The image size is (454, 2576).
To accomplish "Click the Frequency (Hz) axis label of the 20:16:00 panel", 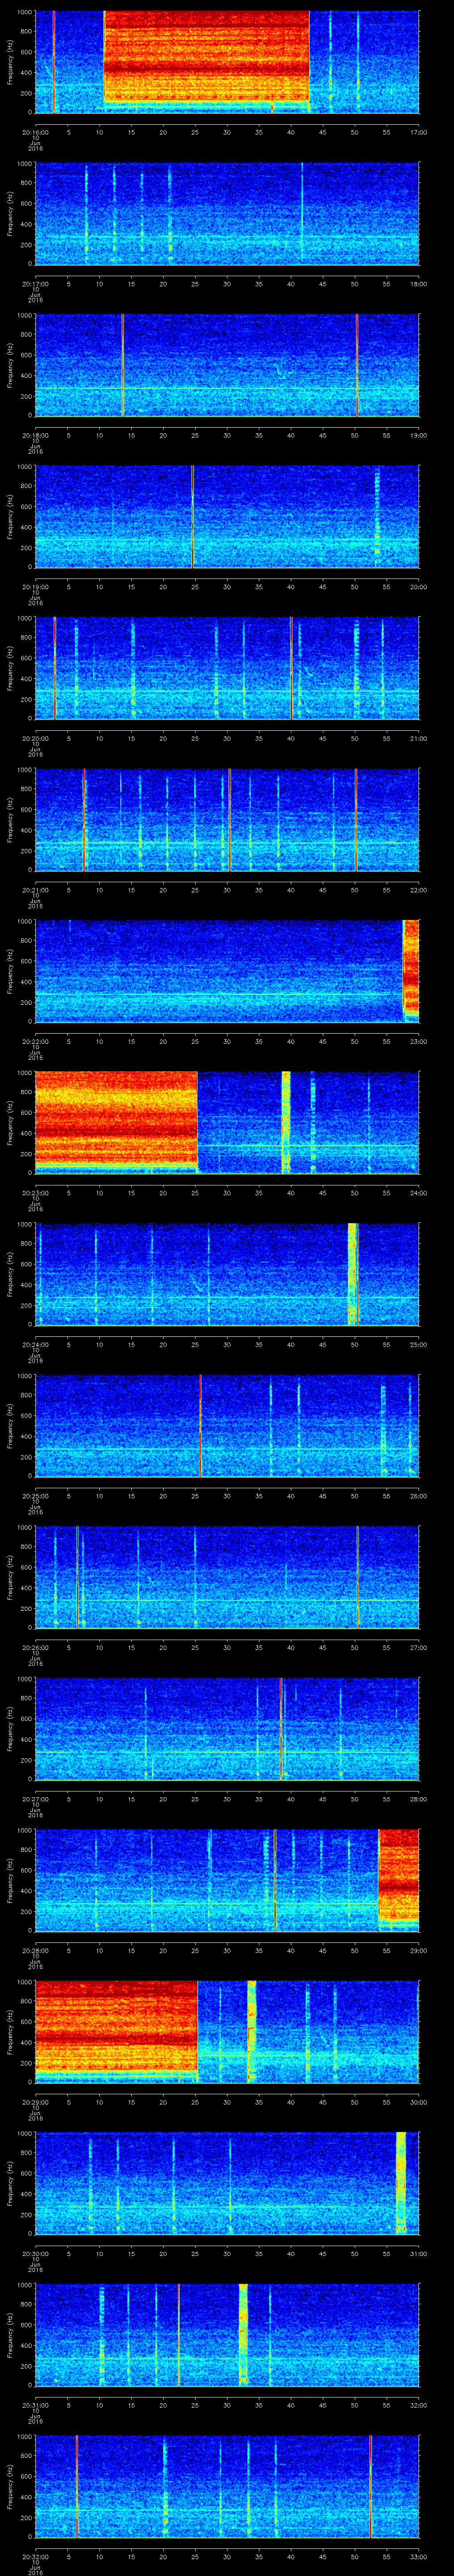I will 10,62.
